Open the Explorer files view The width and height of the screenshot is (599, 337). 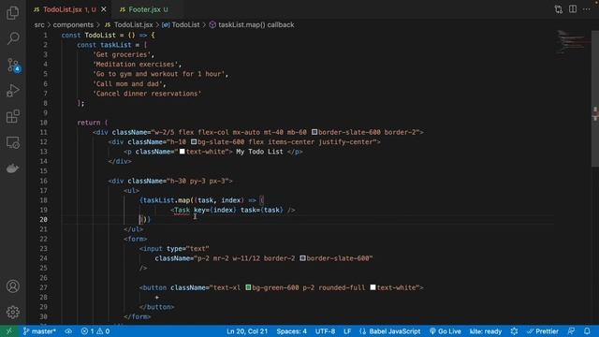[12, 12]
